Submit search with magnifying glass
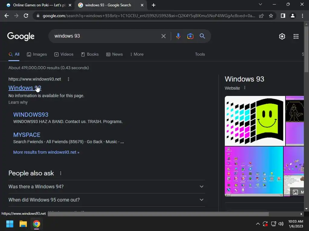 click(x=202, y=36)
